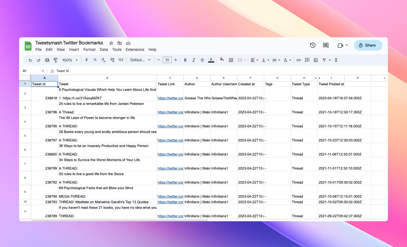Open the Edit menu

click(x=49, y=50)
